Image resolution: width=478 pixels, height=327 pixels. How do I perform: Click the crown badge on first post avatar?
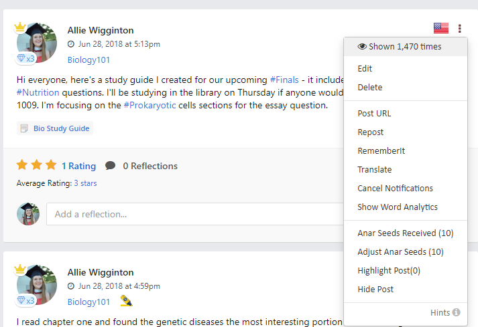20,27
